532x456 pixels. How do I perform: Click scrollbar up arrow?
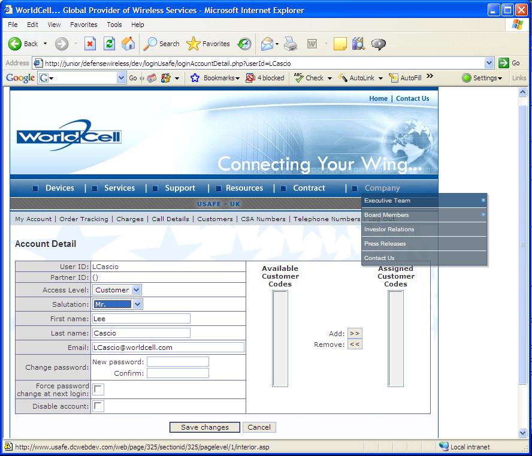pos(522,92)
